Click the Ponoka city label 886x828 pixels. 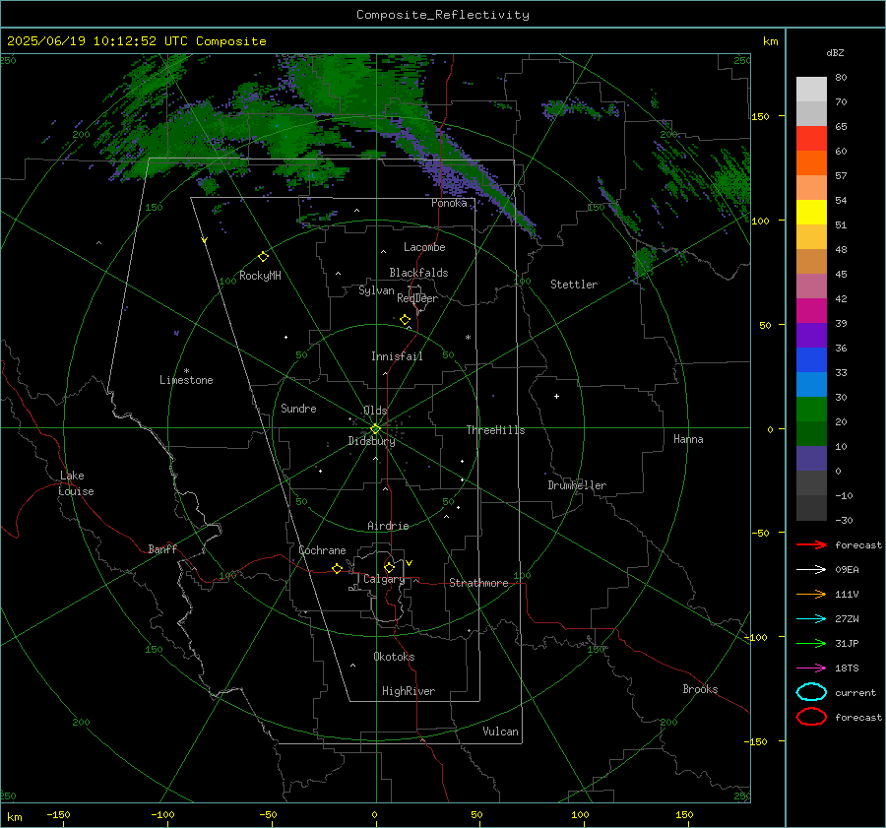449,203
